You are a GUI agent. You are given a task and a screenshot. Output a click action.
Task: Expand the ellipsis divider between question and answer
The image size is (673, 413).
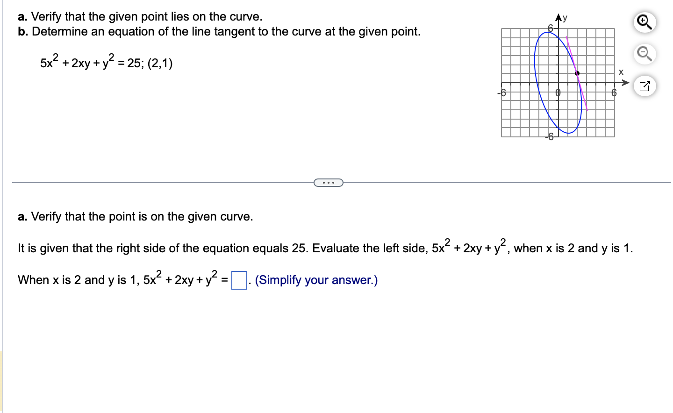pos(328,182)
